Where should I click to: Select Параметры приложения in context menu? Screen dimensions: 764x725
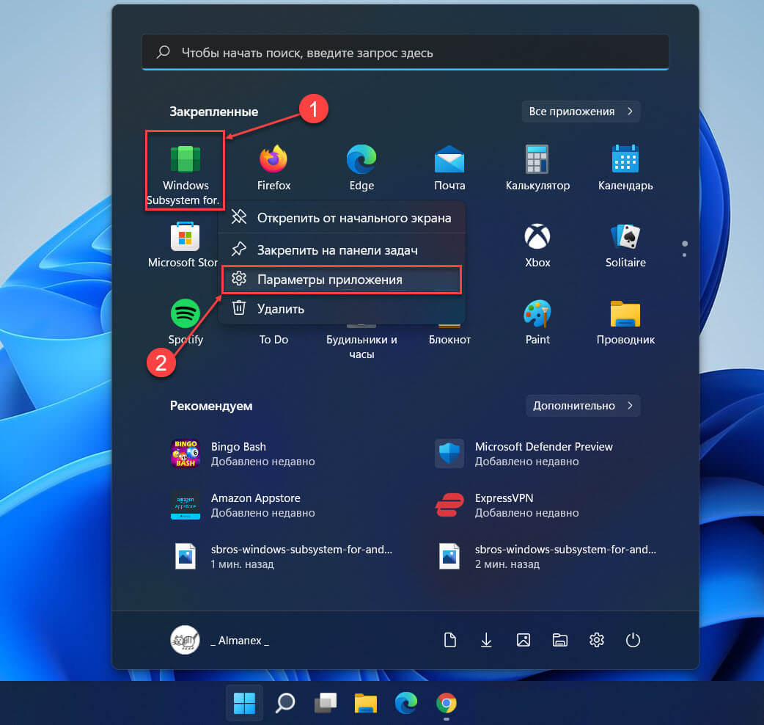tap(342, 280)
